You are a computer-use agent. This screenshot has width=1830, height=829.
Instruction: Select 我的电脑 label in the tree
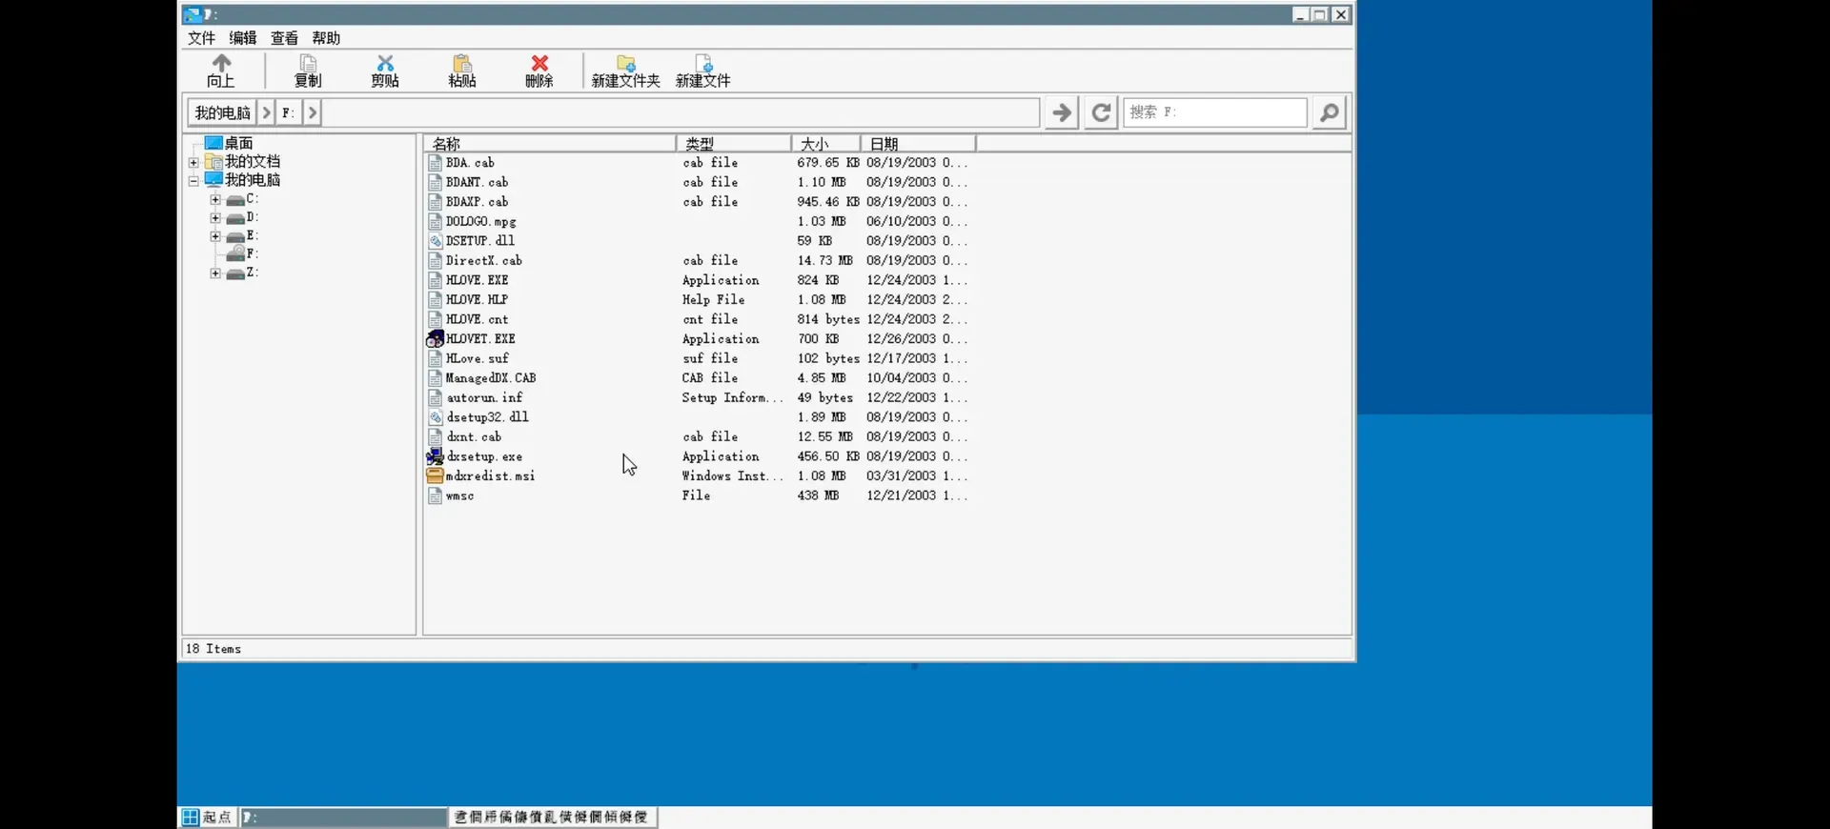tap(253, 180)
